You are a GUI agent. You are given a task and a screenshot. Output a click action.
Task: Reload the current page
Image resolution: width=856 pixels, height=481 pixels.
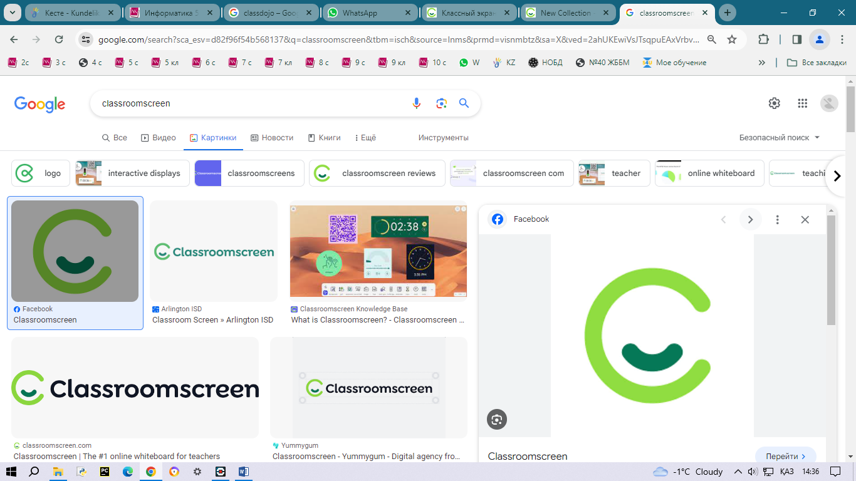[x=59, y=39]
